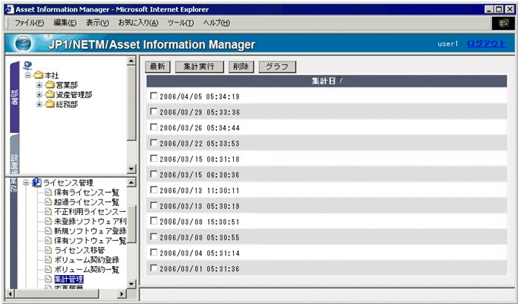The width and height of the screenshot is (520, 307).
Task: Open the お気に入り(A) menu
Action: tap(138, 23)
